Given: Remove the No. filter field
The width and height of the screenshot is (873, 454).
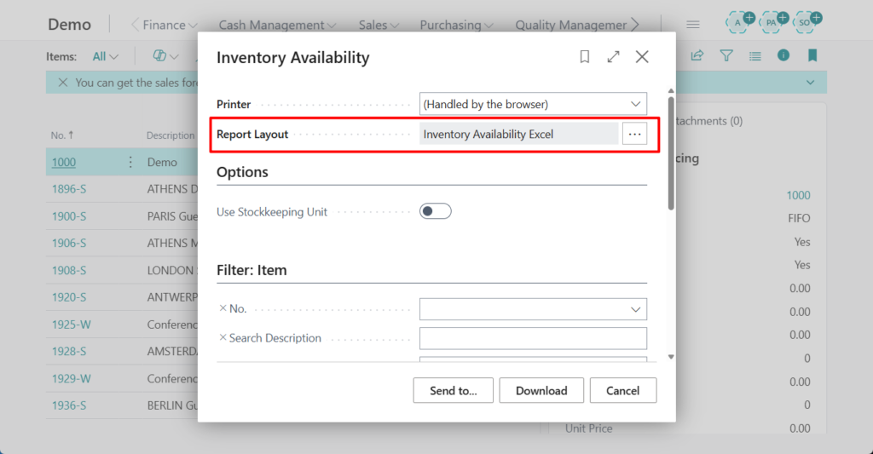Looking at the screenshot, I should pyautogui.click(x=223, y=308).
